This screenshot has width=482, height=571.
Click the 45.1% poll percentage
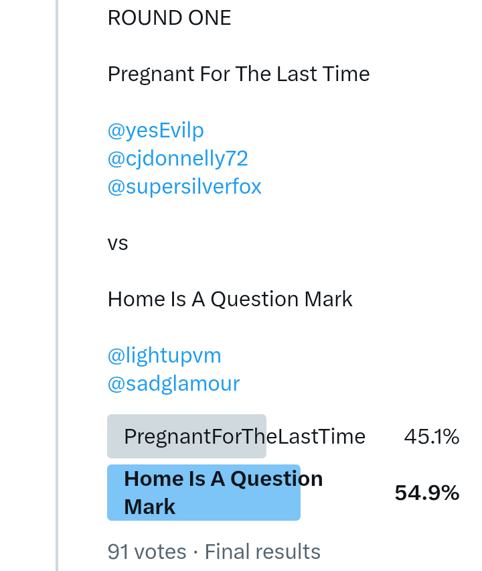[x=431, y=437]
